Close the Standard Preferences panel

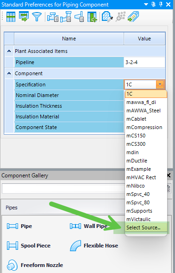click(168, 4)
